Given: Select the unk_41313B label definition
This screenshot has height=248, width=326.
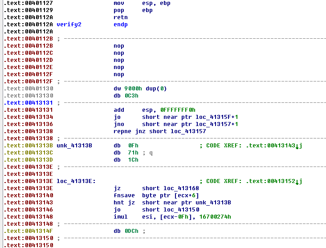Looking at the screenshot, I should 74,146.
